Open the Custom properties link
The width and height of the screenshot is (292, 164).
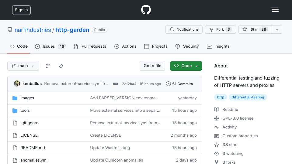pyautogui.click(x=236, y=136)
